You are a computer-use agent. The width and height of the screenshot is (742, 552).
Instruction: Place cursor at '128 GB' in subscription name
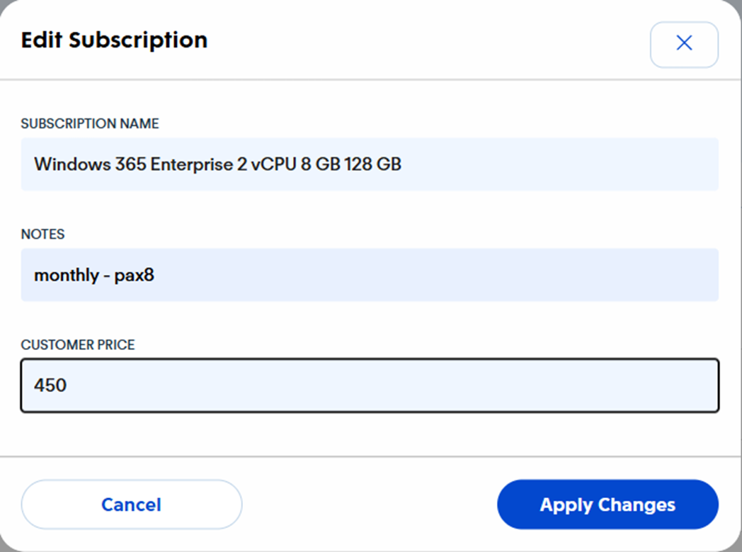(372, 164)
